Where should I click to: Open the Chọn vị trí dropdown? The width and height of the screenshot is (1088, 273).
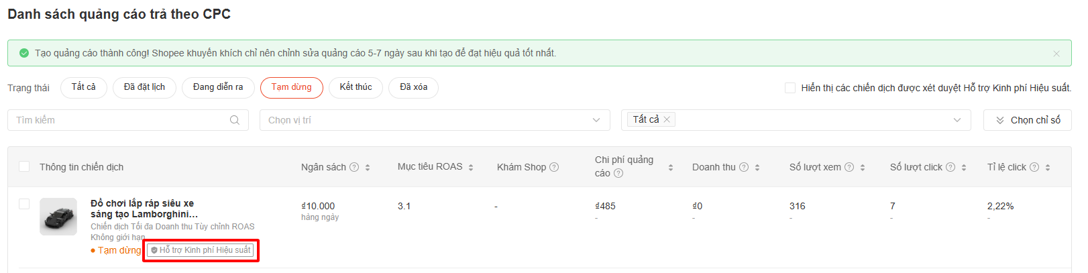(435, 120)
